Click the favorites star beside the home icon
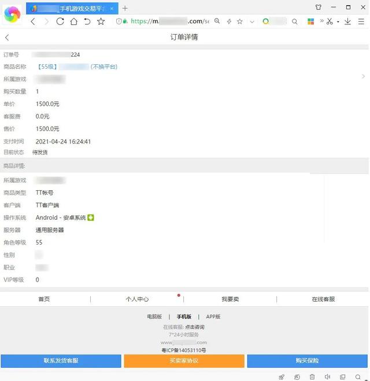370x381 pixels. [x=101, y=21]
